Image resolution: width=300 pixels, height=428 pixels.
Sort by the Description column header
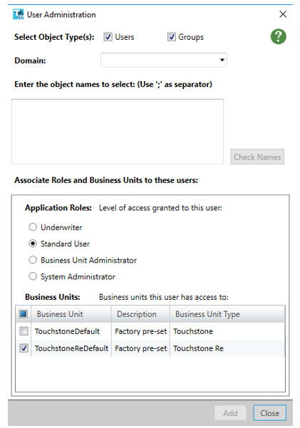point(140,314)
